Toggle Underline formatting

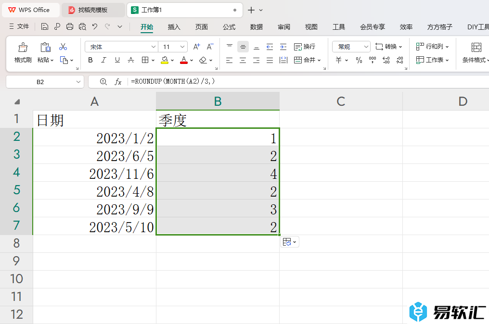pos(117,60)
